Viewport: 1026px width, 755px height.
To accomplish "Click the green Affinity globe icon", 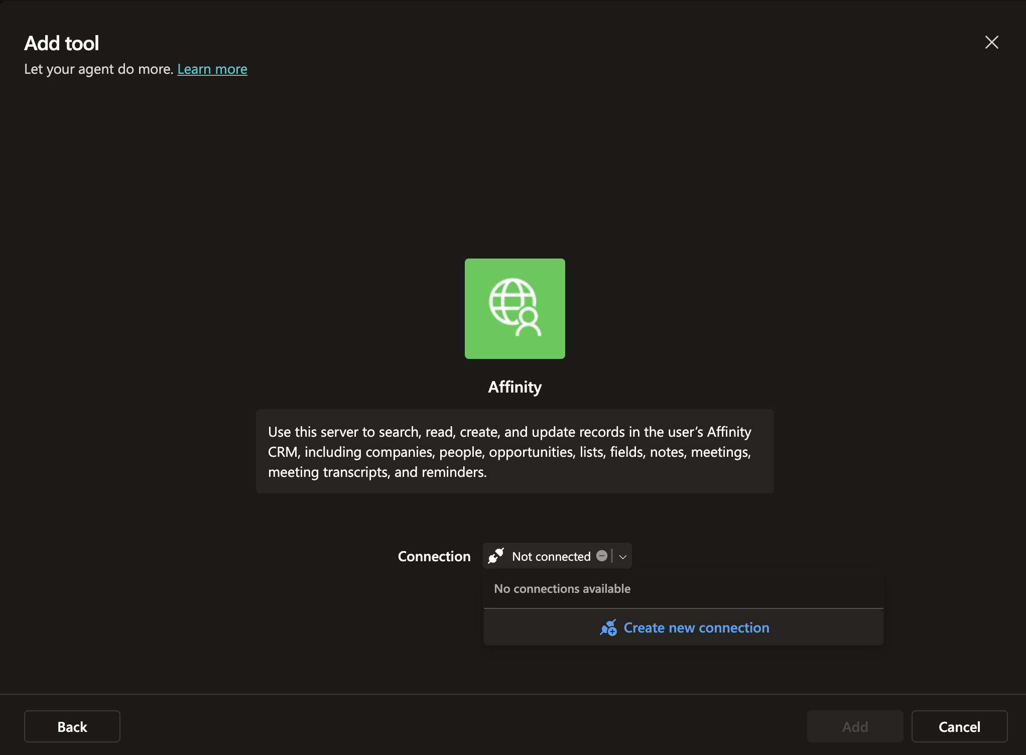I will (x=515, y=308).
